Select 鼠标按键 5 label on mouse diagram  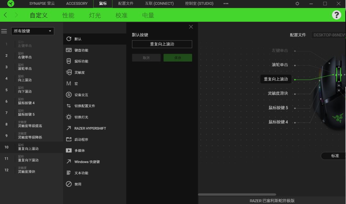pos(278,108)
